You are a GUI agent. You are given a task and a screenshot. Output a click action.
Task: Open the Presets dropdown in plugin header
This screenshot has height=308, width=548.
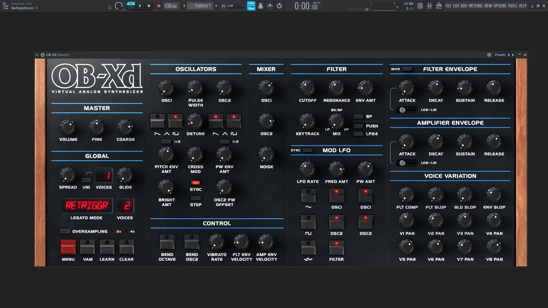(500, 55)
